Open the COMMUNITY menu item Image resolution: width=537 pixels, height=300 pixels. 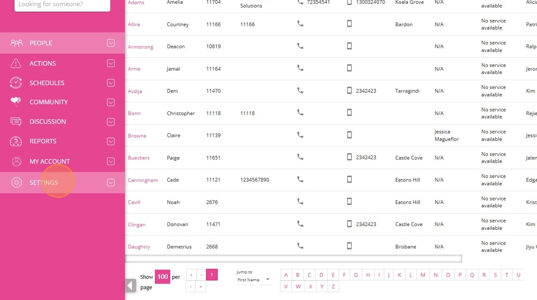[x=62, y=102]
